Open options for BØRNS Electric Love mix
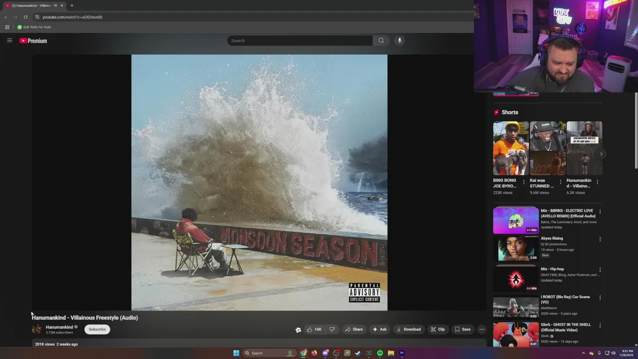Viewport: 638px width, 359px height. [x=600, y=211]
